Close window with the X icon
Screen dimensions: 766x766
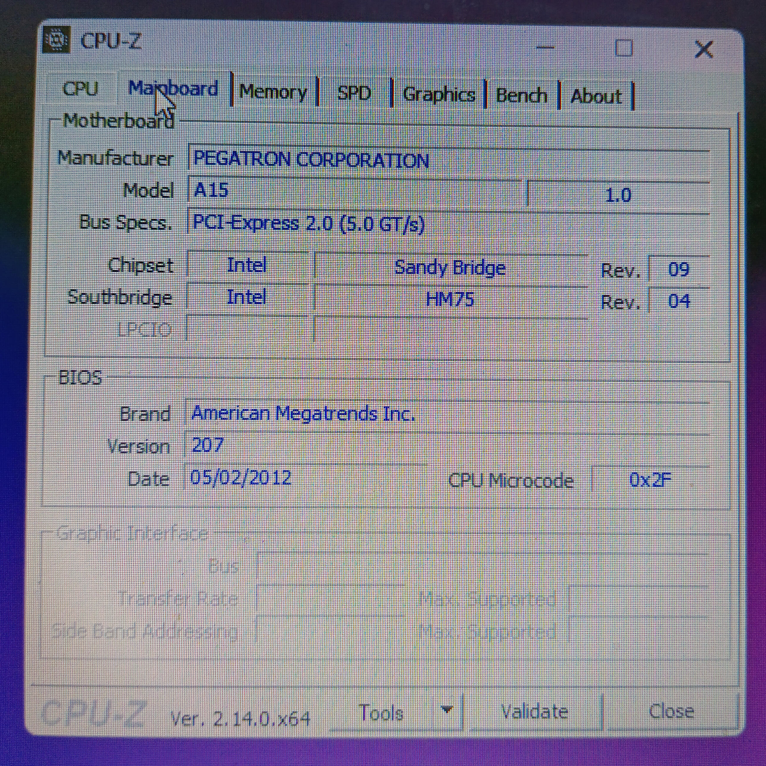(x=704, y=50)
